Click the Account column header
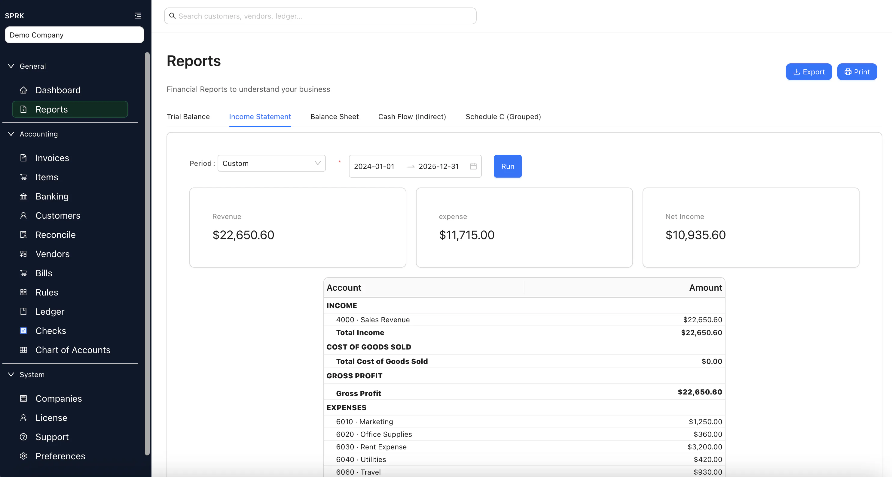This screenshot has width=892, height=477. (424, 288)
